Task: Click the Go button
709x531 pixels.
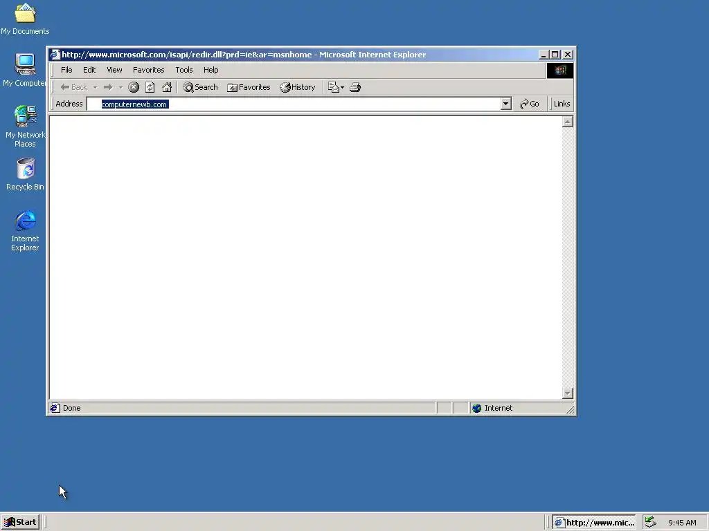Action: pos(530,104)
